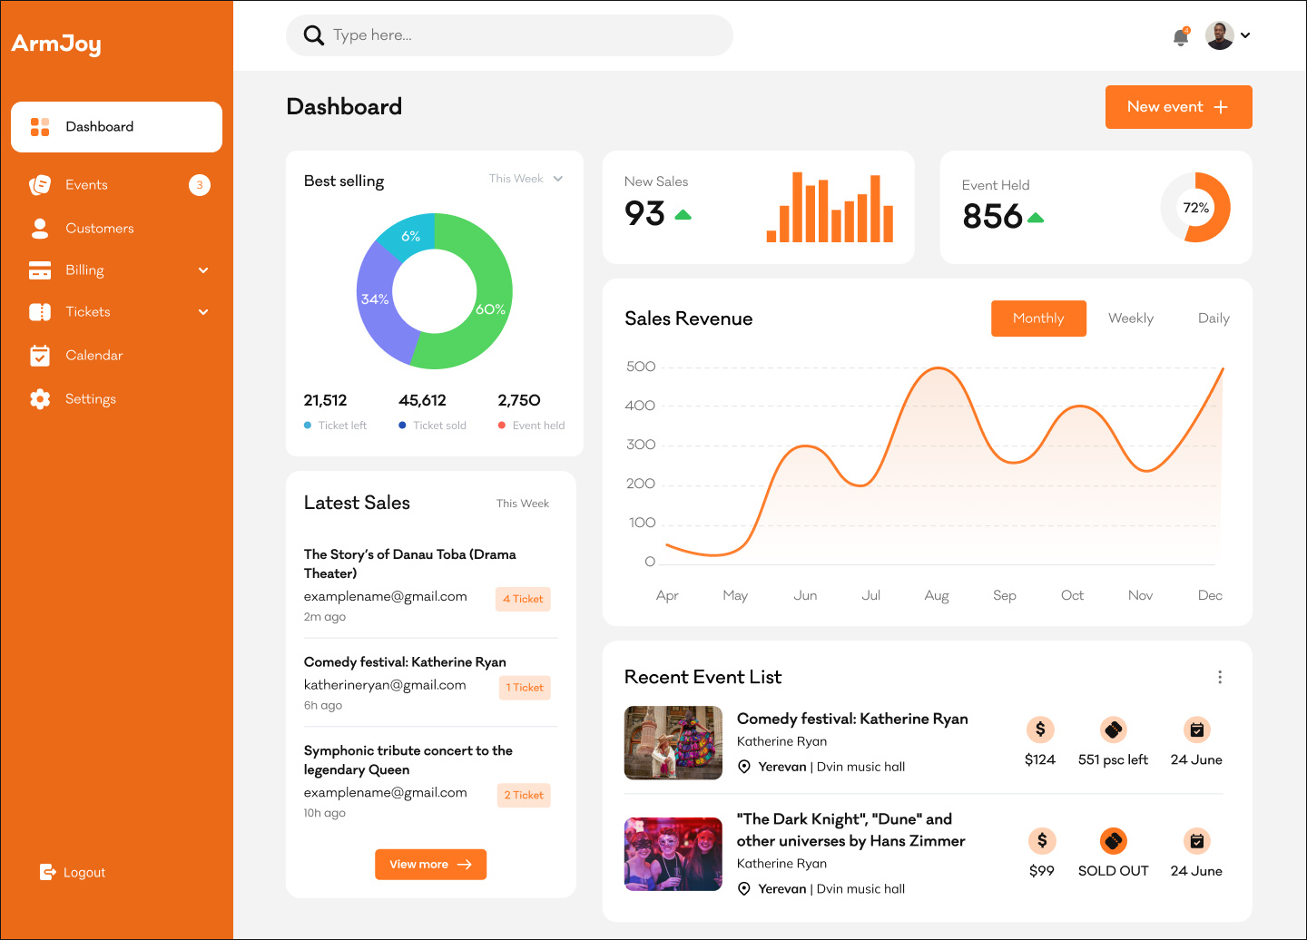Open the notification bell icon
Viewport: 1307px width, 940px height.
[1180, 37]
